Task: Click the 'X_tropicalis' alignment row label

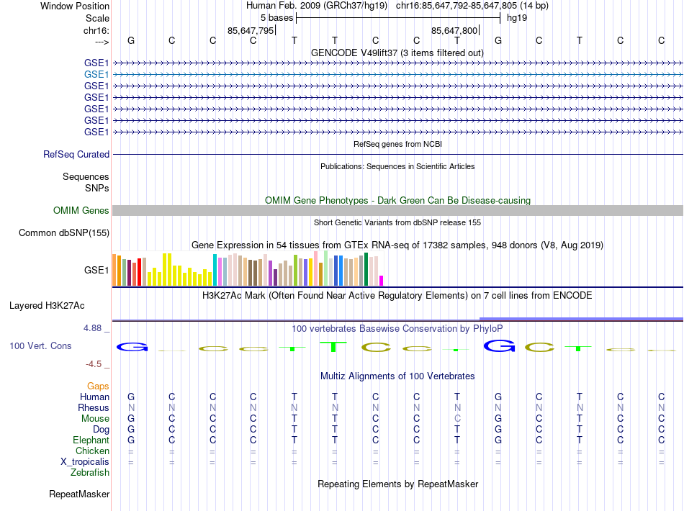Action: coord(85,462)
